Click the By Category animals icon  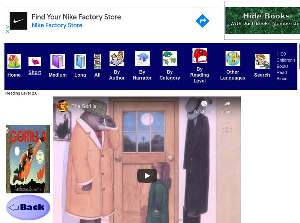pyautogui.click(x=170, y=59)
